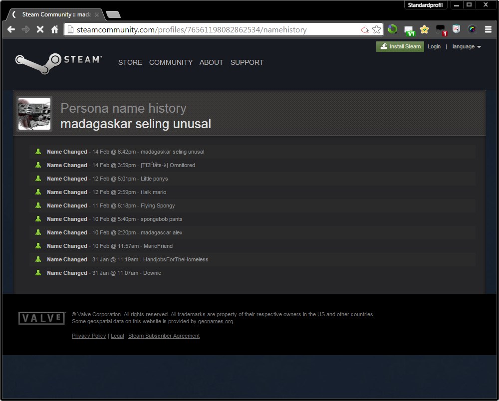Click green person icon beside madagascar alex
Screen dimensions: 499x401
pos(38,232)
